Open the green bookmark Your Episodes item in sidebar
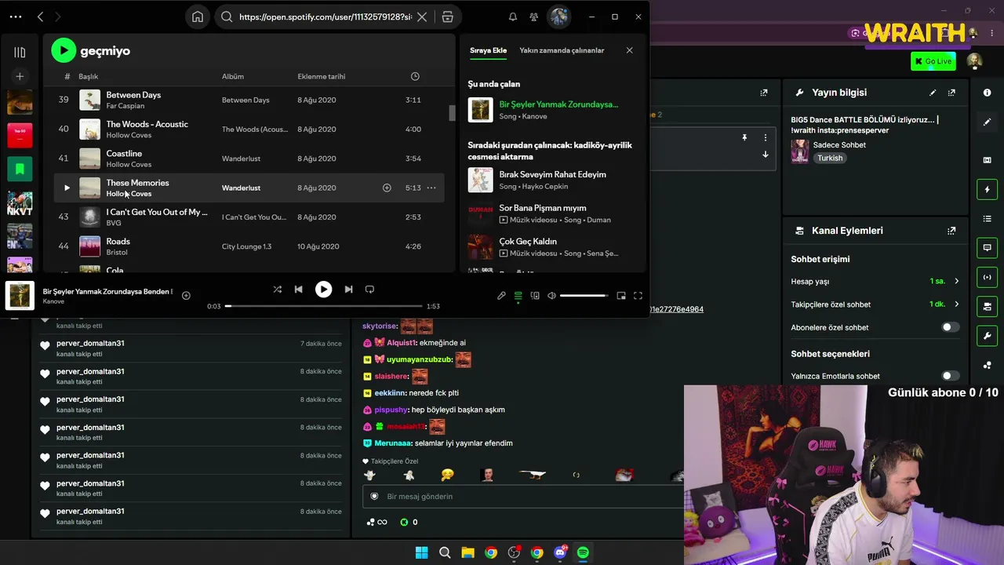The height and width of the screenshot is (565, 1004). [20, 169]
